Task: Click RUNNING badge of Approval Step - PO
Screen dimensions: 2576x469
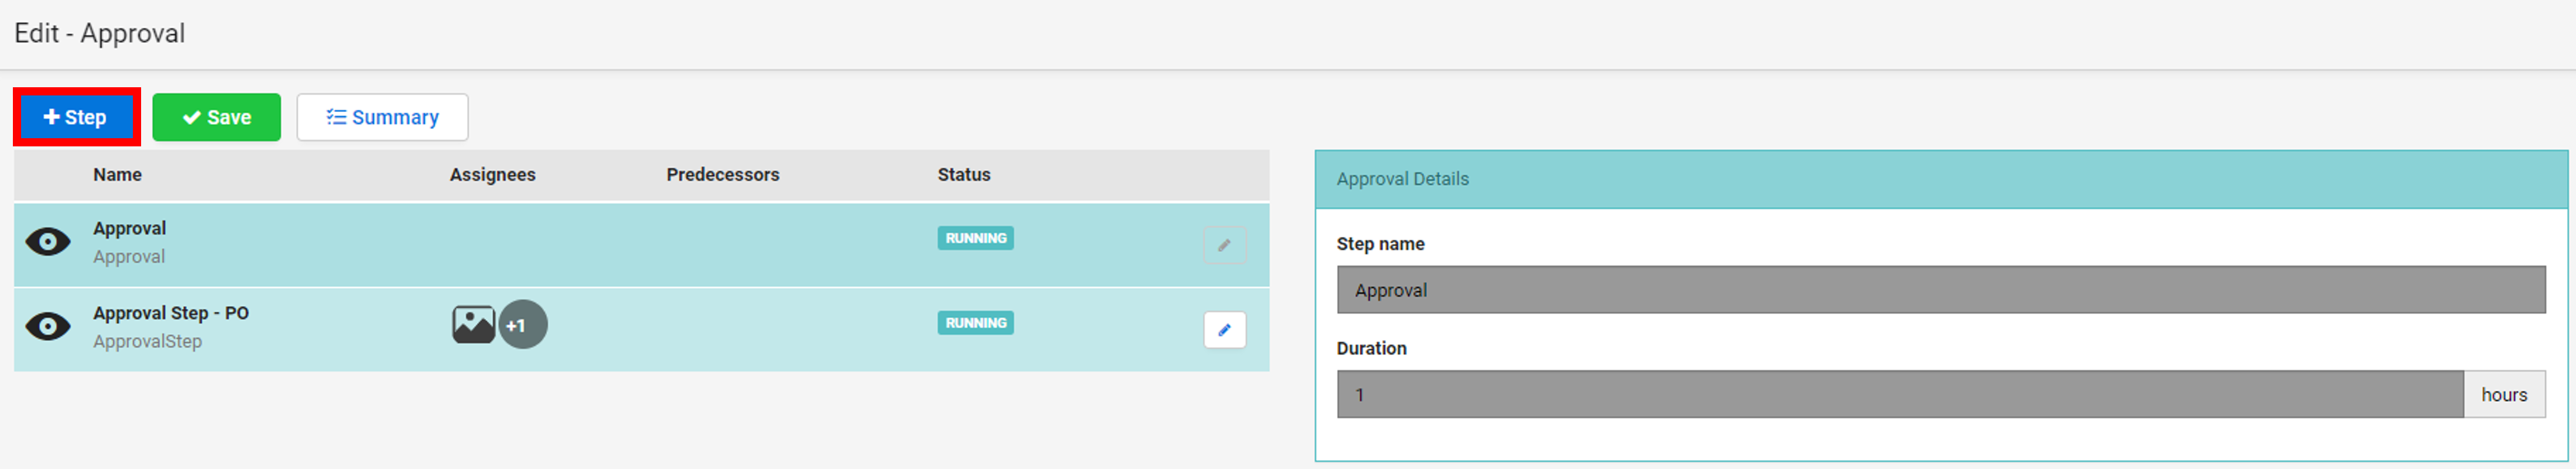Action: tap(975, 323)
